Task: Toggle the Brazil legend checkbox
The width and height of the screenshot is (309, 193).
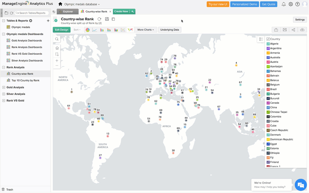Action: (268, 89)
